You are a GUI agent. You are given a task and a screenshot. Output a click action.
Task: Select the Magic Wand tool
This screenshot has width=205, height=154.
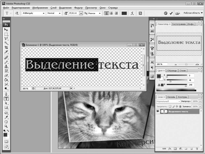(x=6, y=43)
